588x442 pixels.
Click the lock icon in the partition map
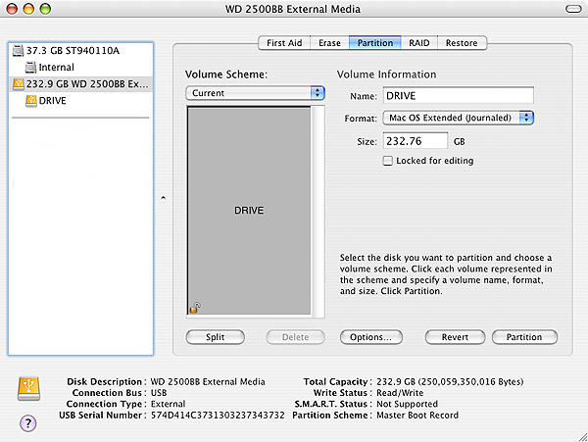coord(195,308)
